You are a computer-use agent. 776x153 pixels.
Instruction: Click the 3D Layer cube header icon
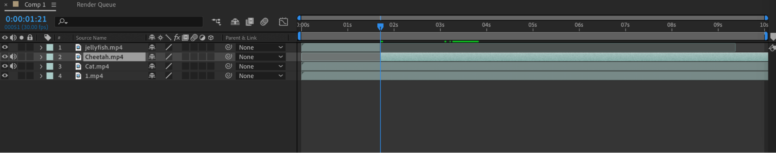pos(211,37)
